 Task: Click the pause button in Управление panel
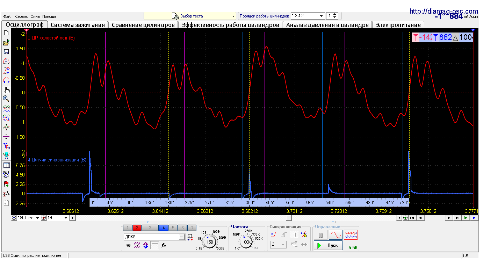(x=320, y=235)
